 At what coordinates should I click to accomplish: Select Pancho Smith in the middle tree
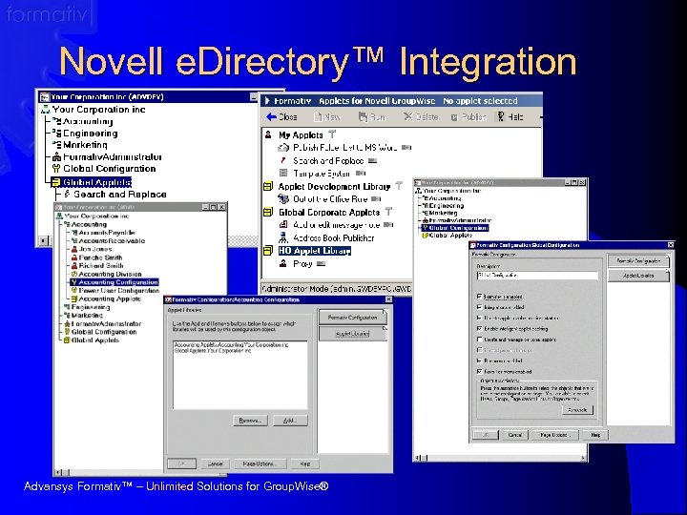point(101,257)
